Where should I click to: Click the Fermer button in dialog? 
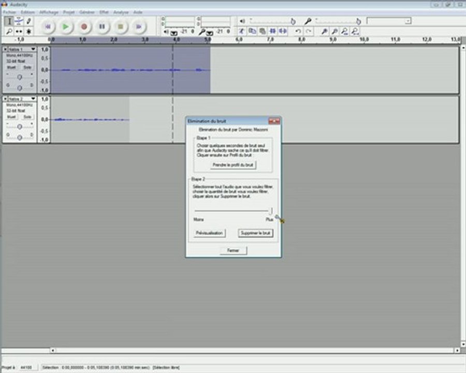[x=234, y=250]
